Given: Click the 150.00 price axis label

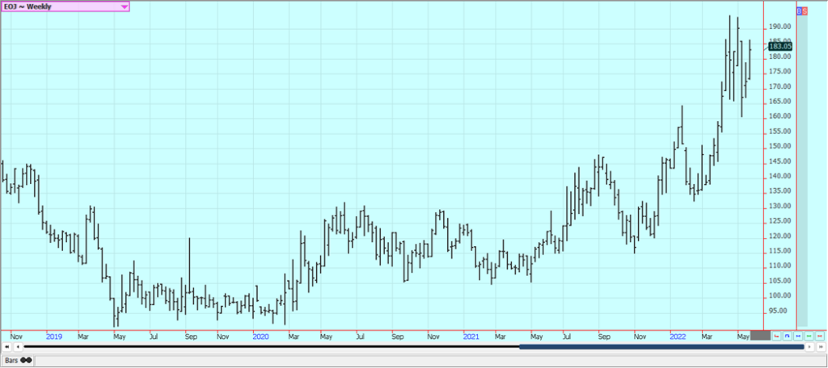Looking at the screenshot, I should tap(779, 146).
